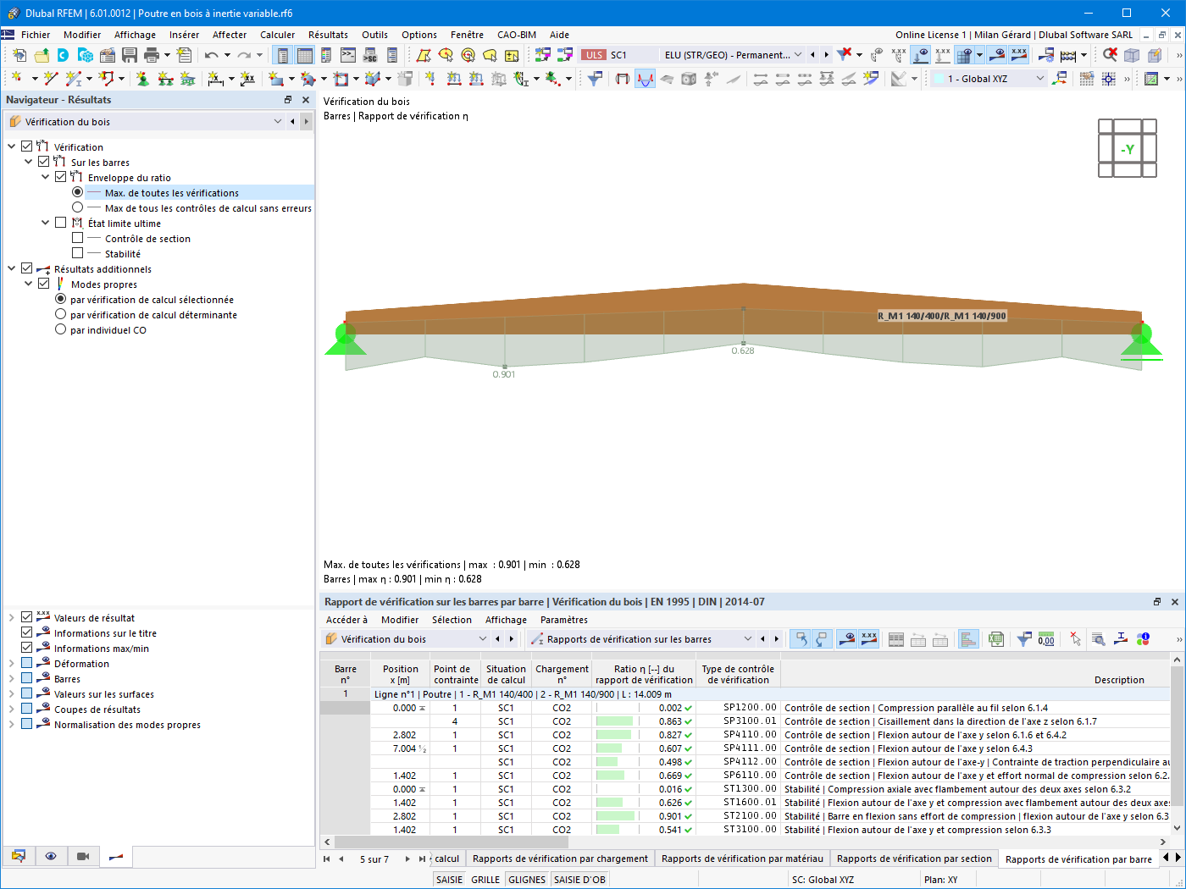The image size is (1186, 889).
Task: Open the navigator display eye tab
Action: pos(51,856)
